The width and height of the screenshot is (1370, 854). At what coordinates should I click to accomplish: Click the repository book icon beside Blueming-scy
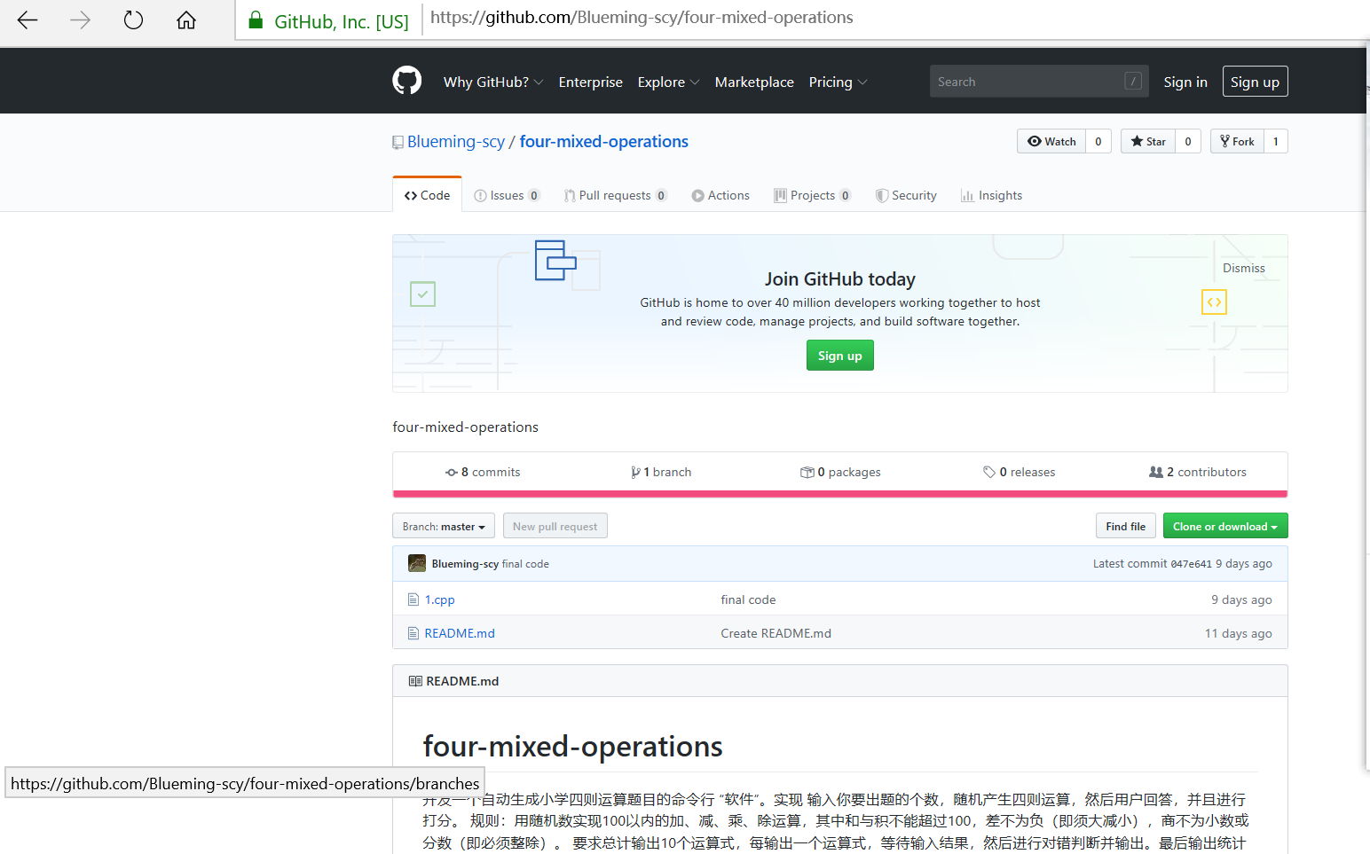click(398, 143)
